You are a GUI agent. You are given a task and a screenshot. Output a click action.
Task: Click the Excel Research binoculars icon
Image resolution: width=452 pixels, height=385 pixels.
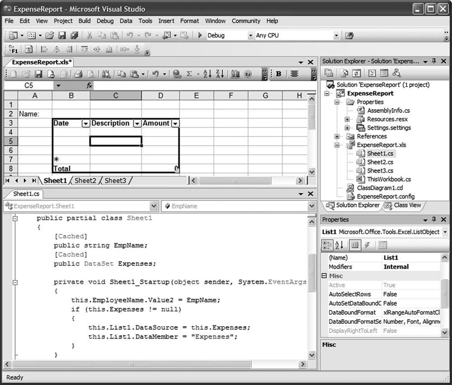[106, 74]
